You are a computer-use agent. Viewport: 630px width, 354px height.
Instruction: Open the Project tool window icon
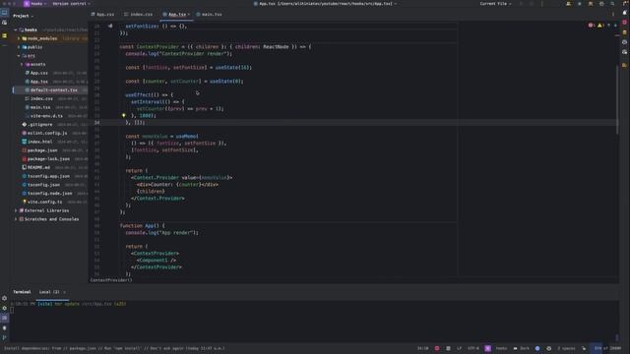pos(4,13)
